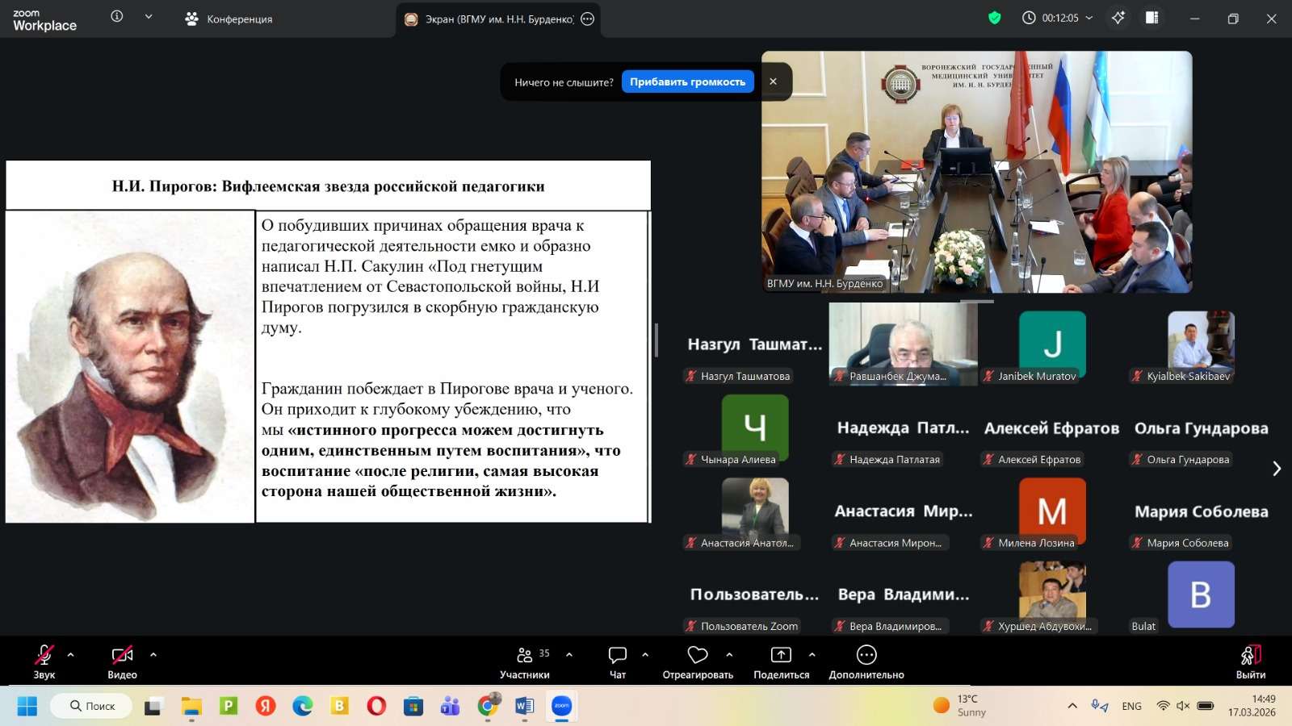Open the AI Companion sparkle icon

click(x=1118, y=18)
